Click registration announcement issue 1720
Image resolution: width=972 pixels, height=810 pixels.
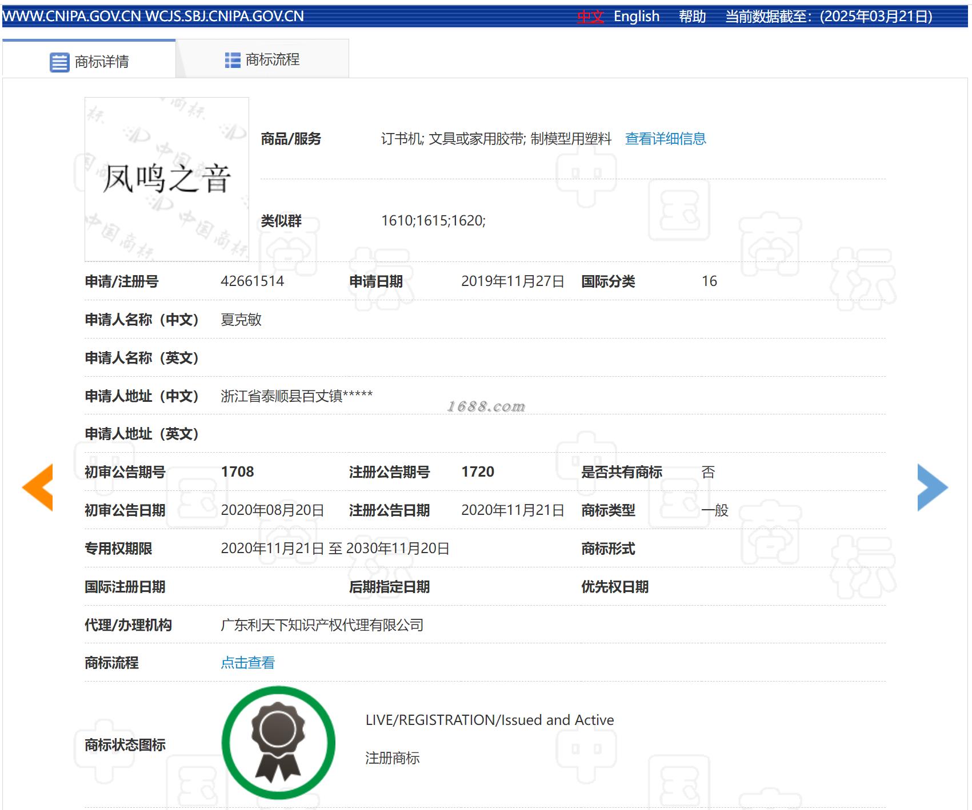478,472
